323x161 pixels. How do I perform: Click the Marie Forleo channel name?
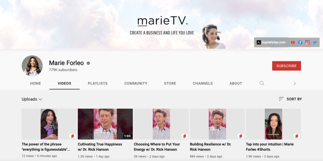(x=66, y=63)
